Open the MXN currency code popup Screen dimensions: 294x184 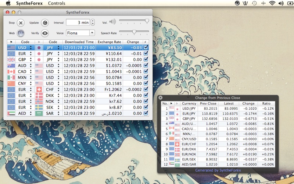(x=25, y=78)
